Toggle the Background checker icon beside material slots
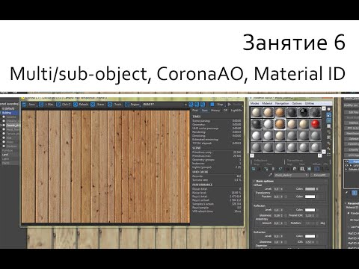This screenshot has width=359, height=269. [329, 120]
